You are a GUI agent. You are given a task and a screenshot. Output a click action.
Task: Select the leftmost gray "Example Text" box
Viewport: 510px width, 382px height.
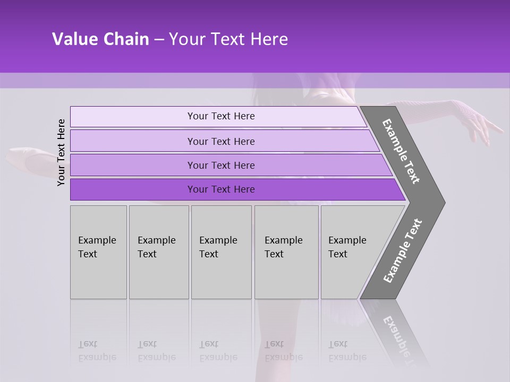[99, 252]
